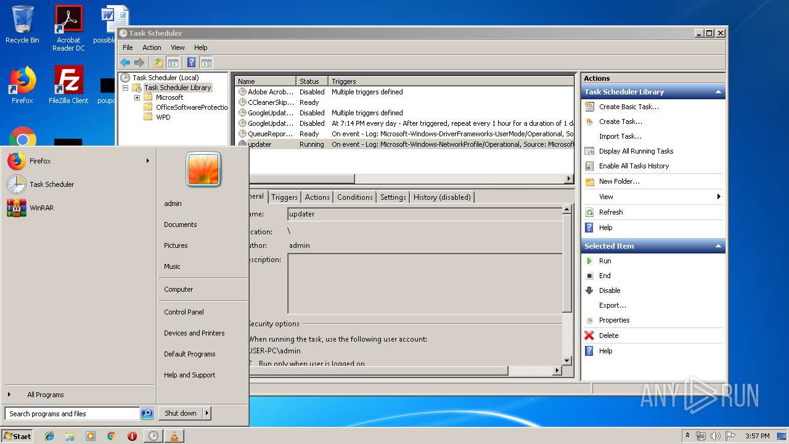Open the Help menu in the menu bar
The image size is (789, 444).
click(201, 47)
